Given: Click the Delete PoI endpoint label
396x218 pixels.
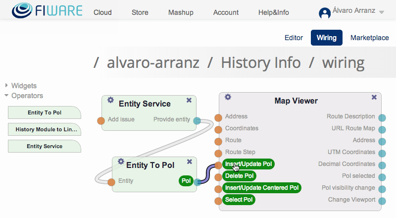Looking at the screenshot, I should (x=239, y=176).
